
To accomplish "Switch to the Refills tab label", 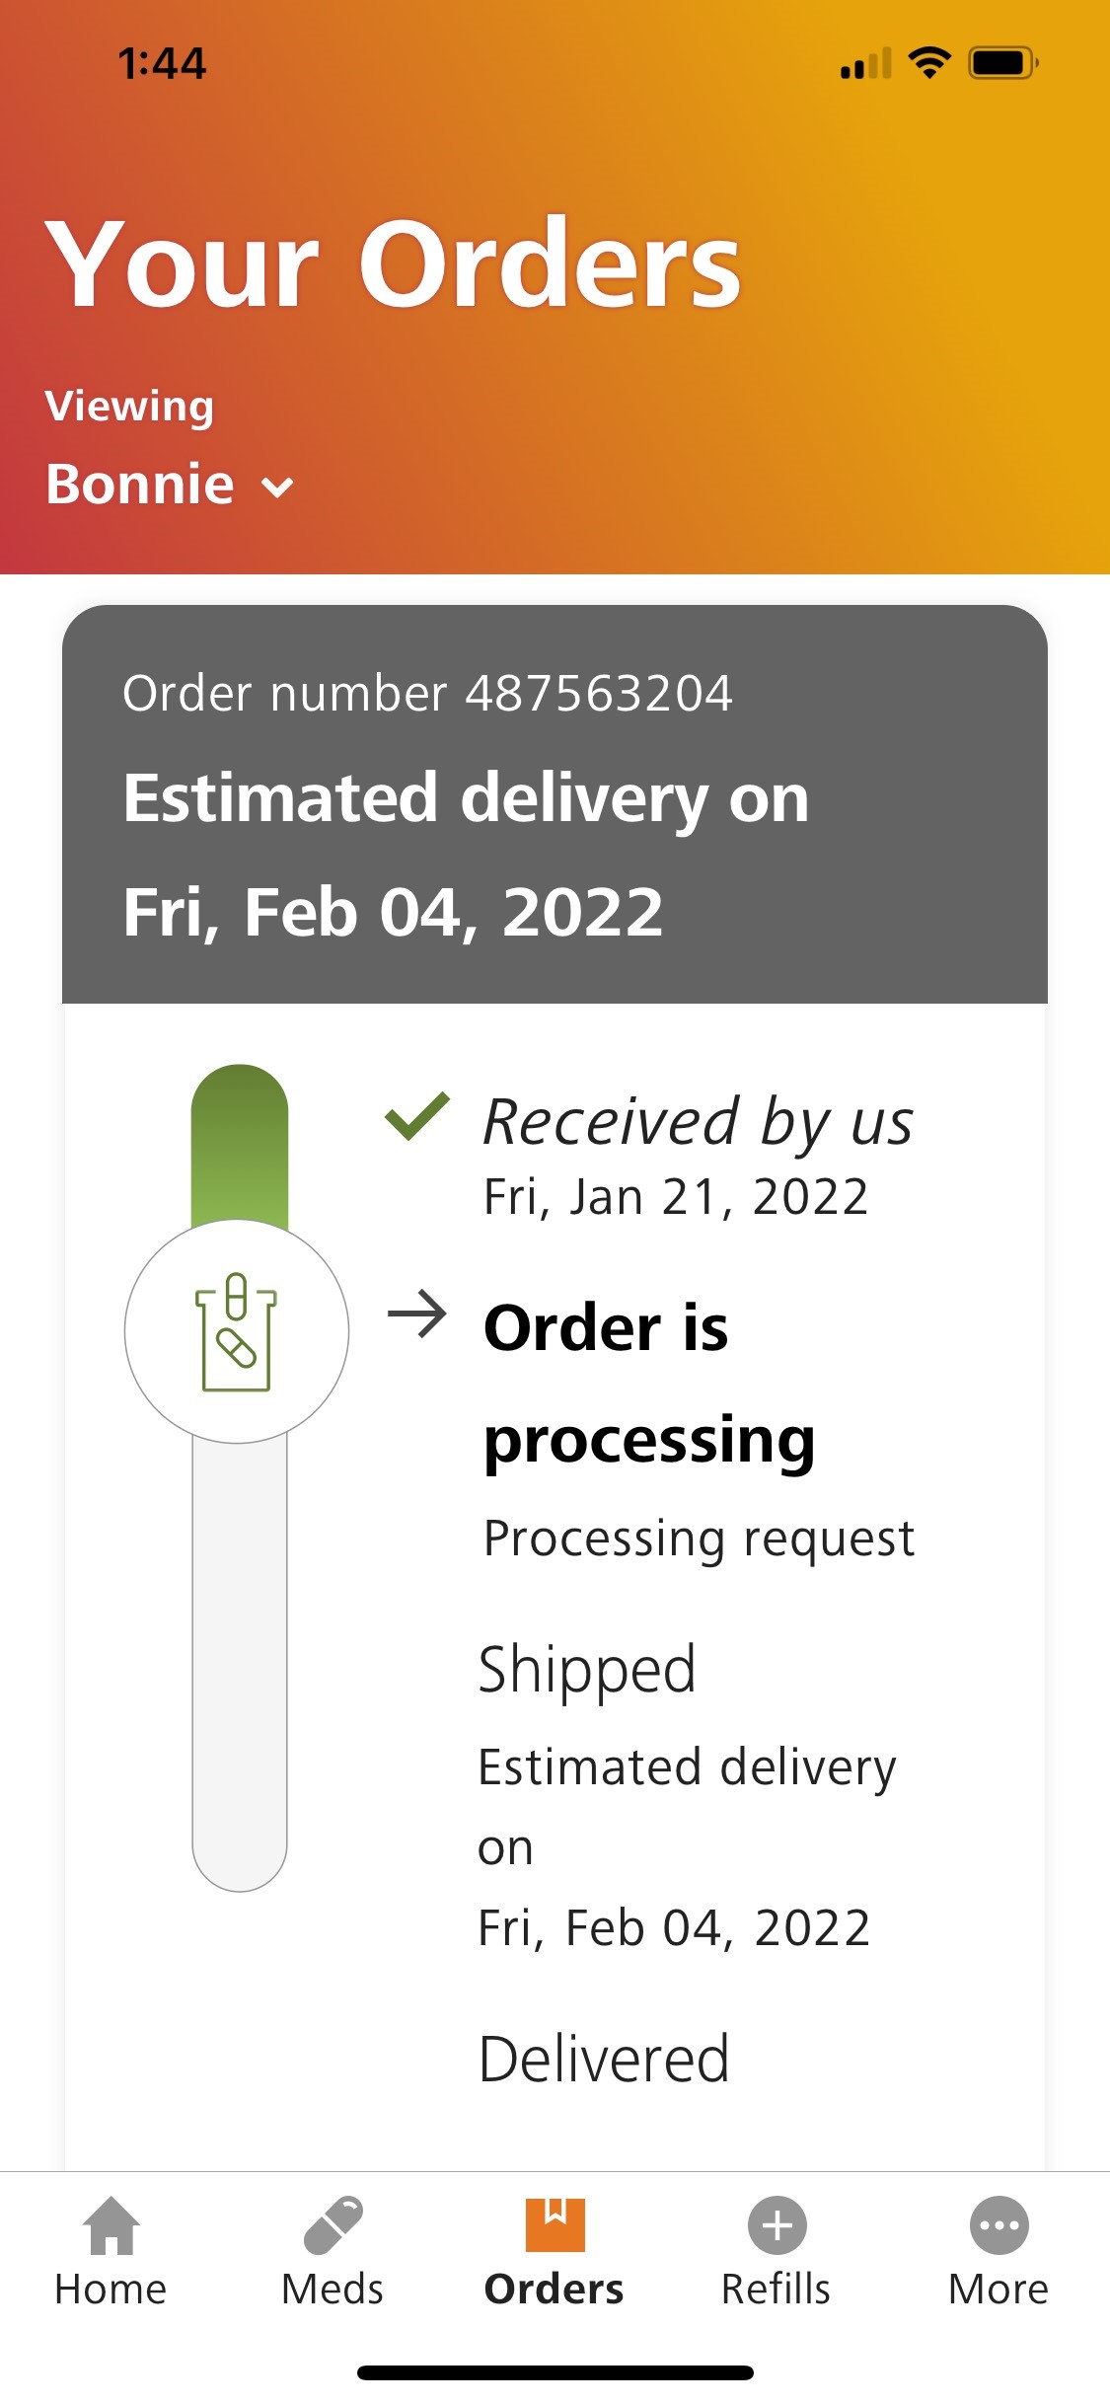I will click(x=777, y=2290).
